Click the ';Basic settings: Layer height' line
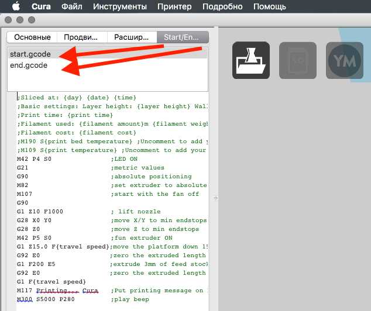Screen dimensions: 371x311 coord(112,106)
